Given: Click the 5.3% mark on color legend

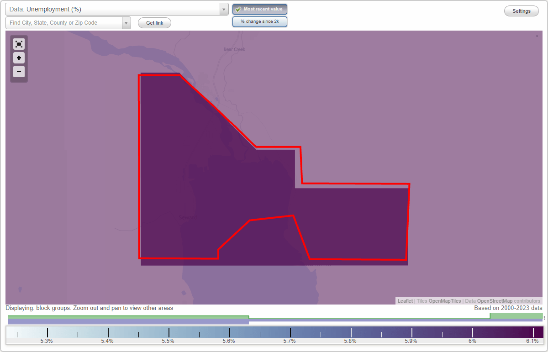Looking at the screenshot, I should 47,341.
